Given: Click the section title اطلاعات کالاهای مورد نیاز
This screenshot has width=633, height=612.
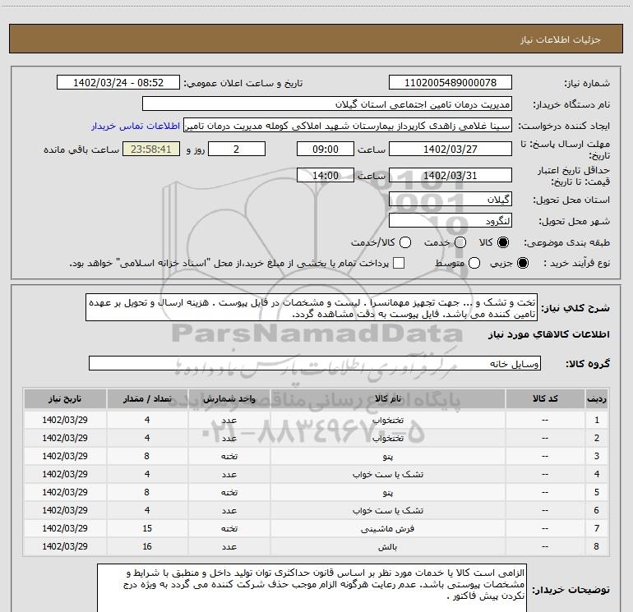Looking at the screenshot, I should pyautogui.click(x=548, y=334).
